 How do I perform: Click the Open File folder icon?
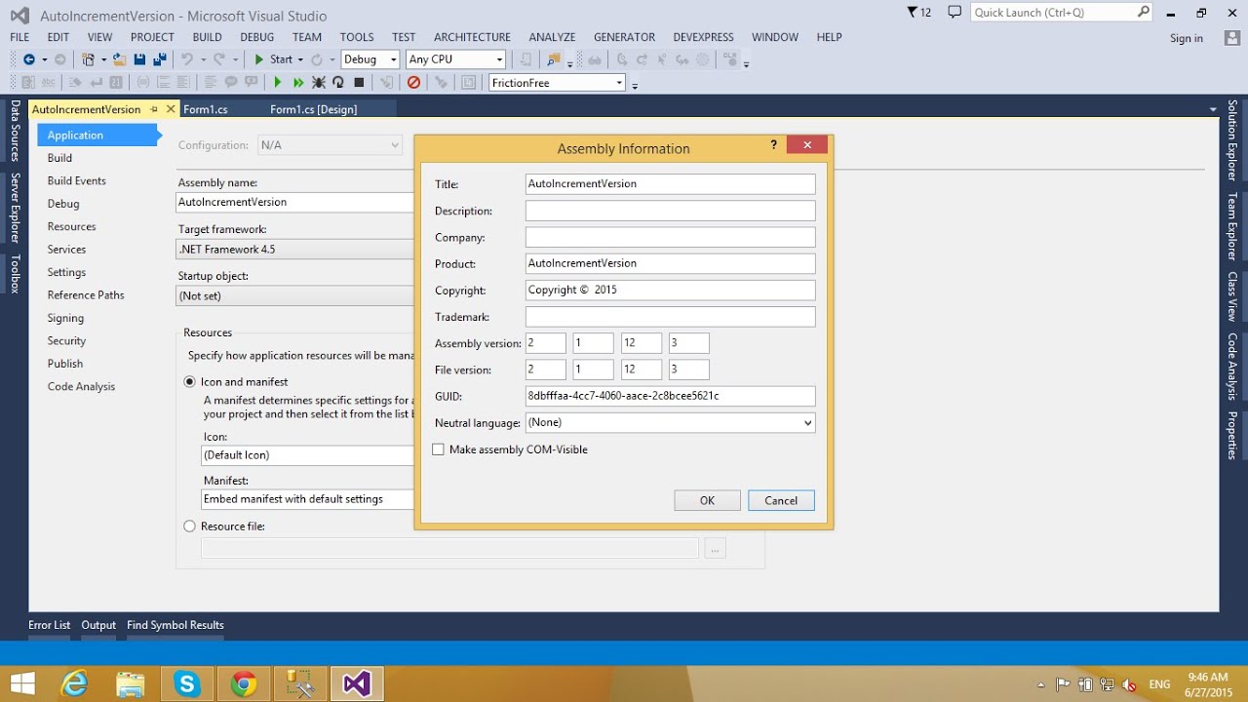coord(119,59)
